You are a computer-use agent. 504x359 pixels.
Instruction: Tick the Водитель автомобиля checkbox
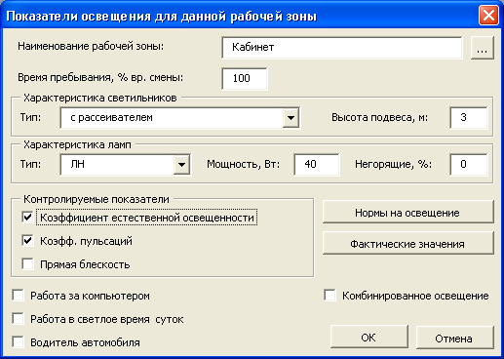(x=18, y=342)
